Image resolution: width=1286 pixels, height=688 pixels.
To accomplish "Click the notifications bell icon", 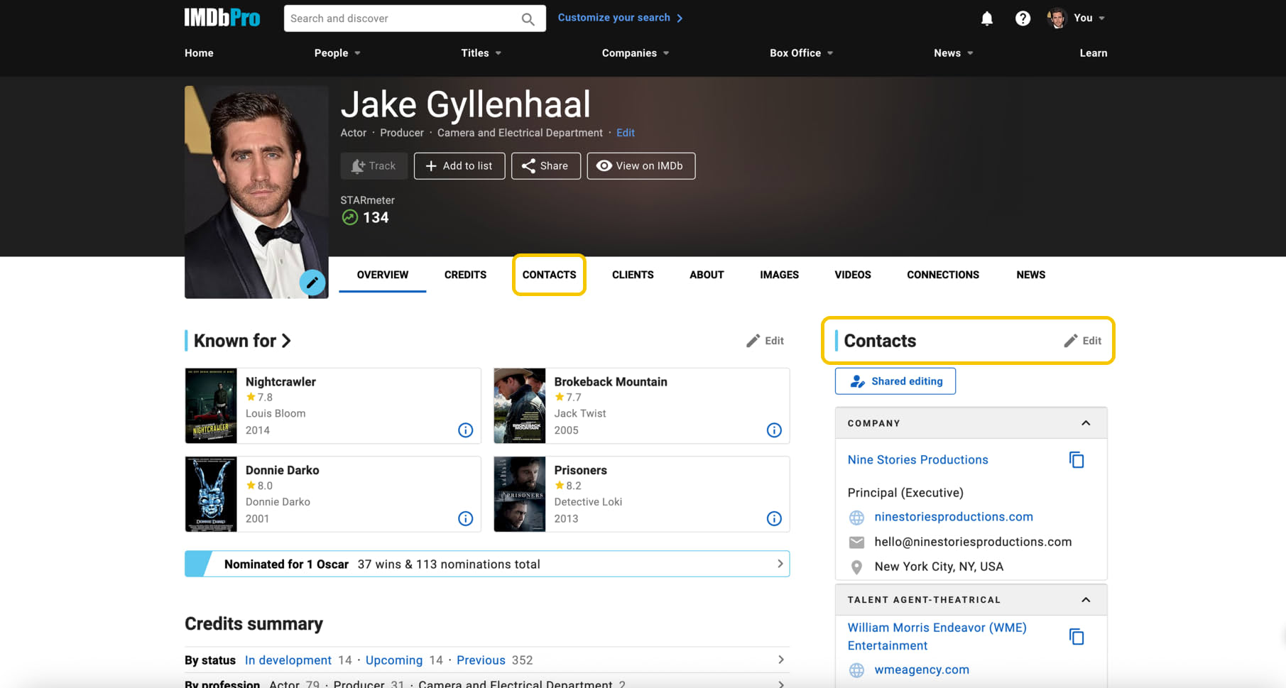I will coord(986,18).
